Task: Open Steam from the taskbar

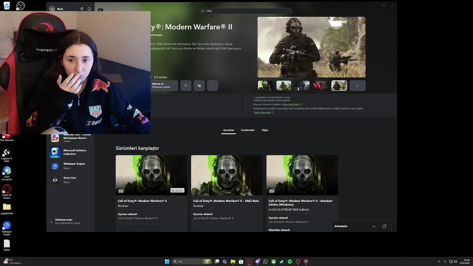Action: 282,262
